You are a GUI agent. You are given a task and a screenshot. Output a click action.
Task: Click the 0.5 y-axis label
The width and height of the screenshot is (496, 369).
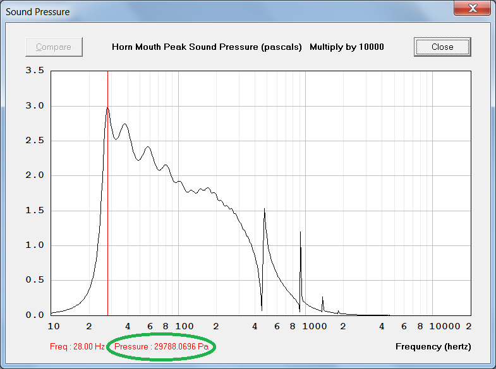point(35,280)
